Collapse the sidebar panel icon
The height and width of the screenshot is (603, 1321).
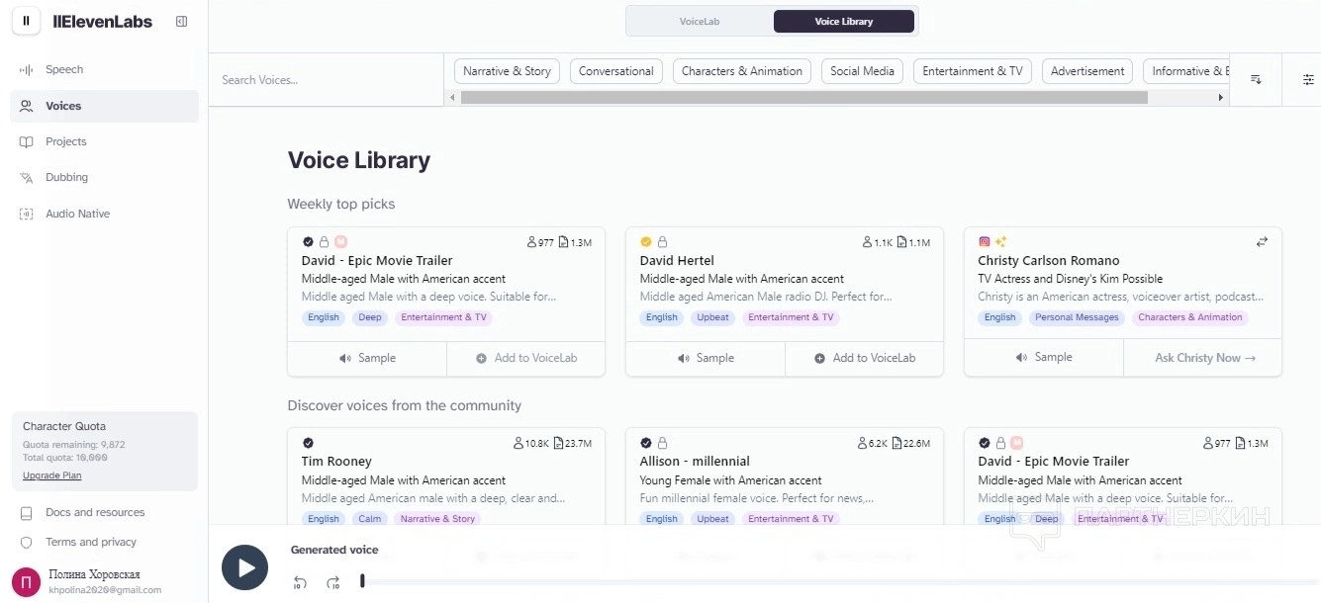point(181,22)
